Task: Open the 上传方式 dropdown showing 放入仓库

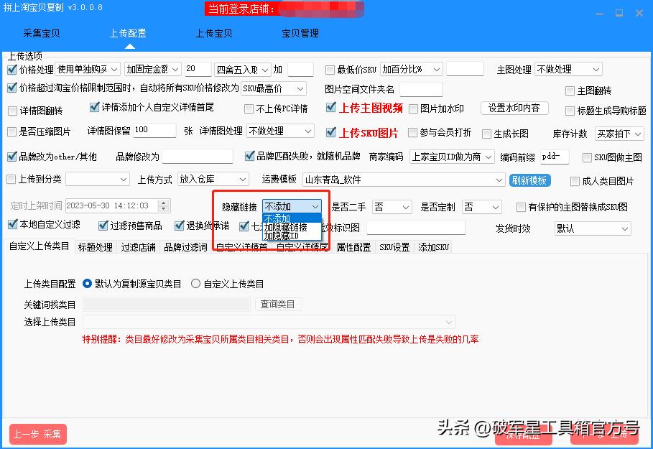Action: click(213, 180)
